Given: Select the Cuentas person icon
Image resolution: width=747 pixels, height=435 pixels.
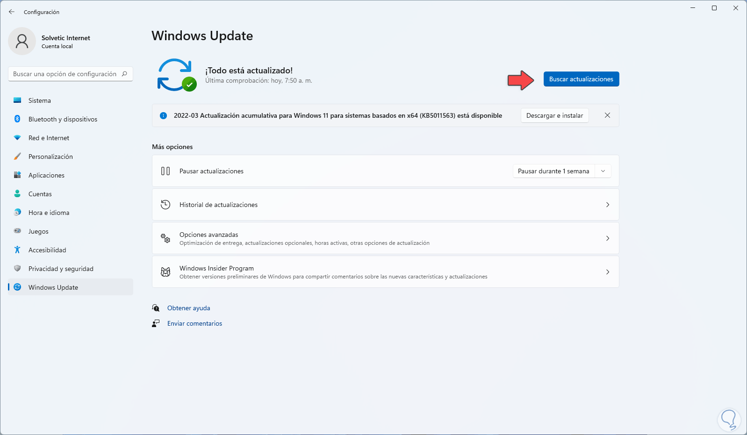Looking at the screenshot, I should tap(17, 193).
